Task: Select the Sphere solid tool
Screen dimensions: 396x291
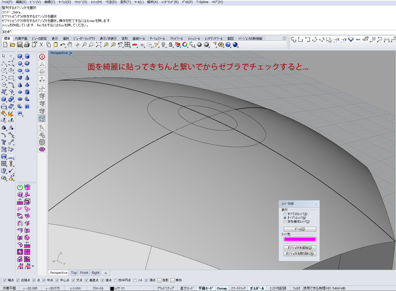Action: point(20,63)
